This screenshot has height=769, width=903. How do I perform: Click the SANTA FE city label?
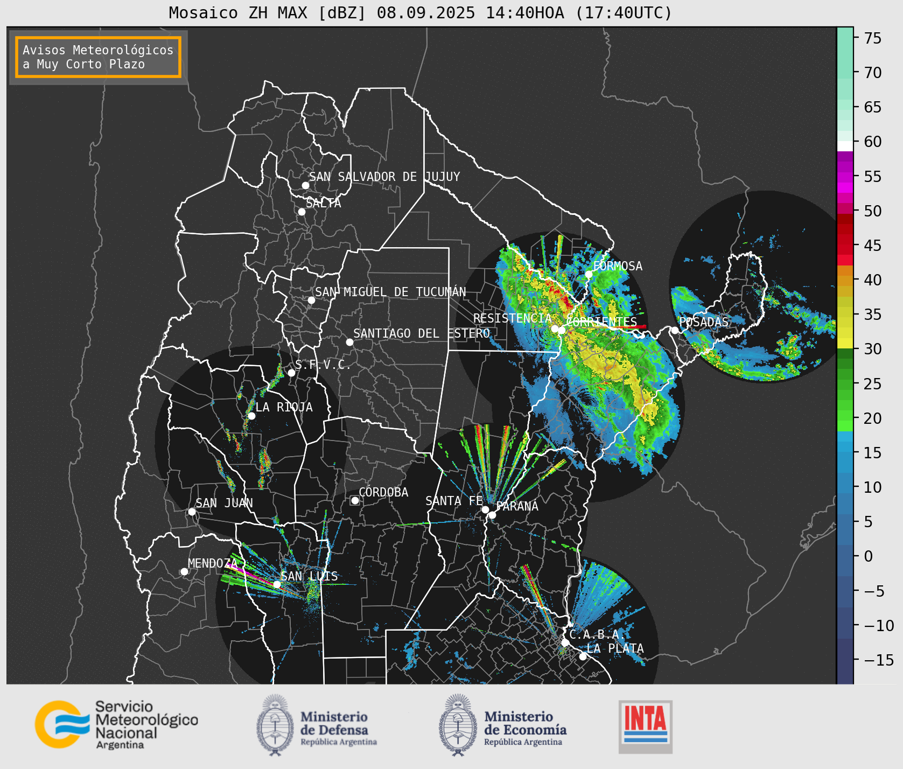(x=454, y=501)
